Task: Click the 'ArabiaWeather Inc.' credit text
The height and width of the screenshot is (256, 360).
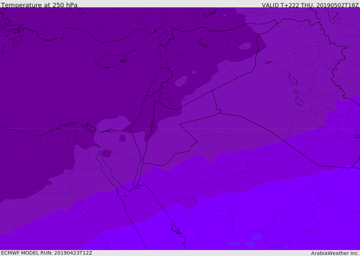Action: pyautogui.click(x=335, y=253)
